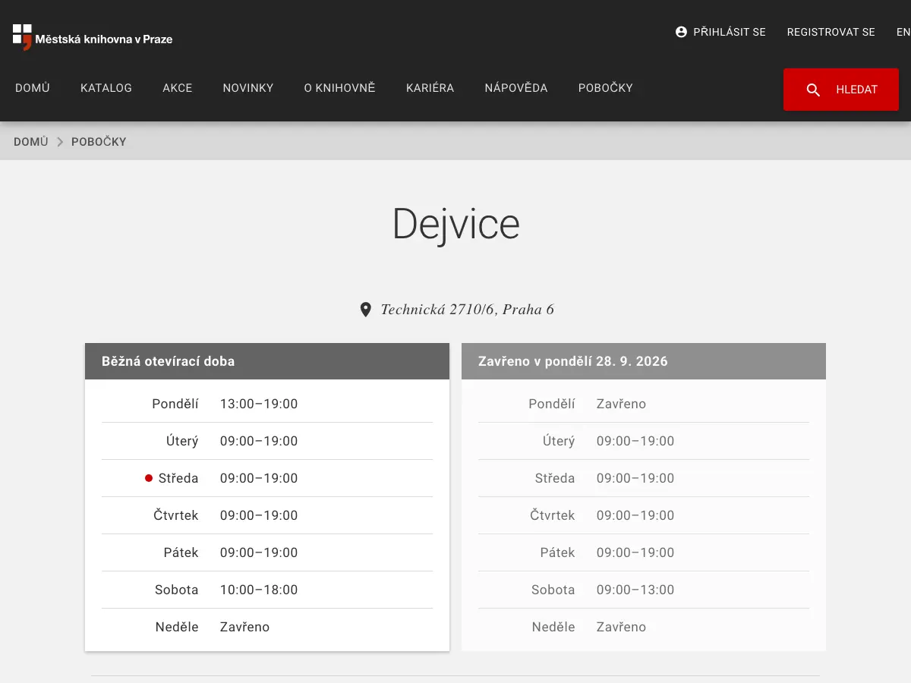Click address Technická 2710/6, Praha 6

(468, 310)
